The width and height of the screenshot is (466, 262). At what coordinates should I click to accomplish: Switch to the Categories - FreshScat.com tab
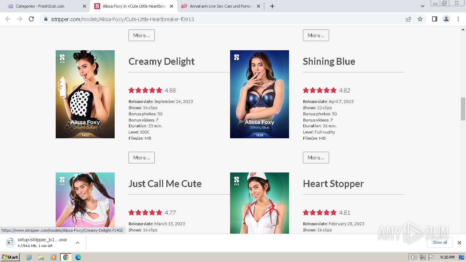pos(46,6)
